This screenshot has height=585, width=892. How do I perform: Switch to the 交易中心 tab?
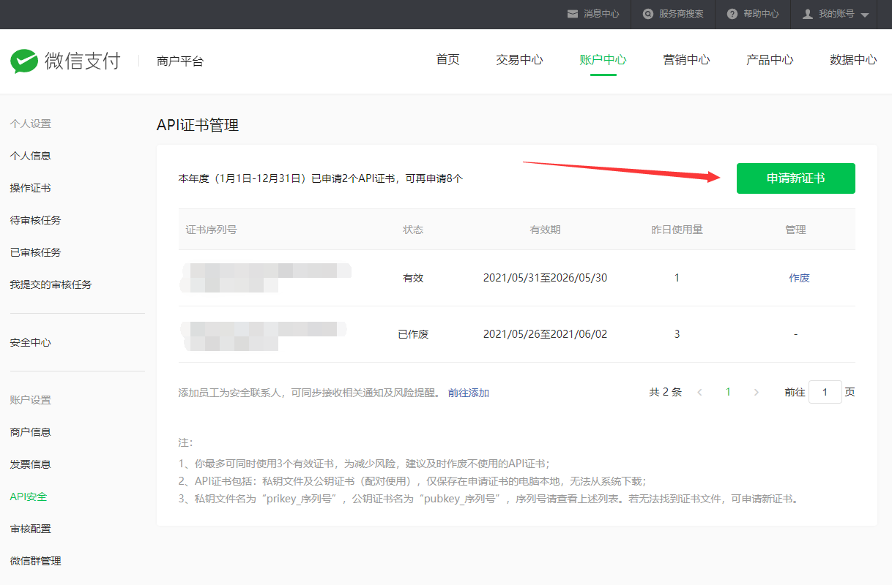[519, 60]
